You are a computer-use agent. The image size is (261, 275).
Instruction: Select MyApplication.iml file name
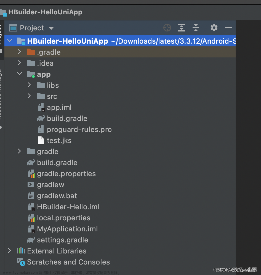[x=67, y=229]
